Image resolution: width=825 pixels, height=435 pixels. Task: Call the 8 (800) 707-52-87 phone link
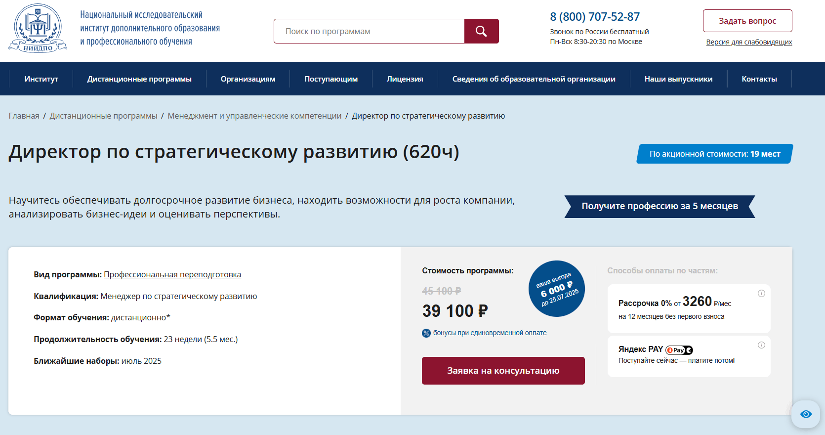pyautogui.click(x=595, y=17)
